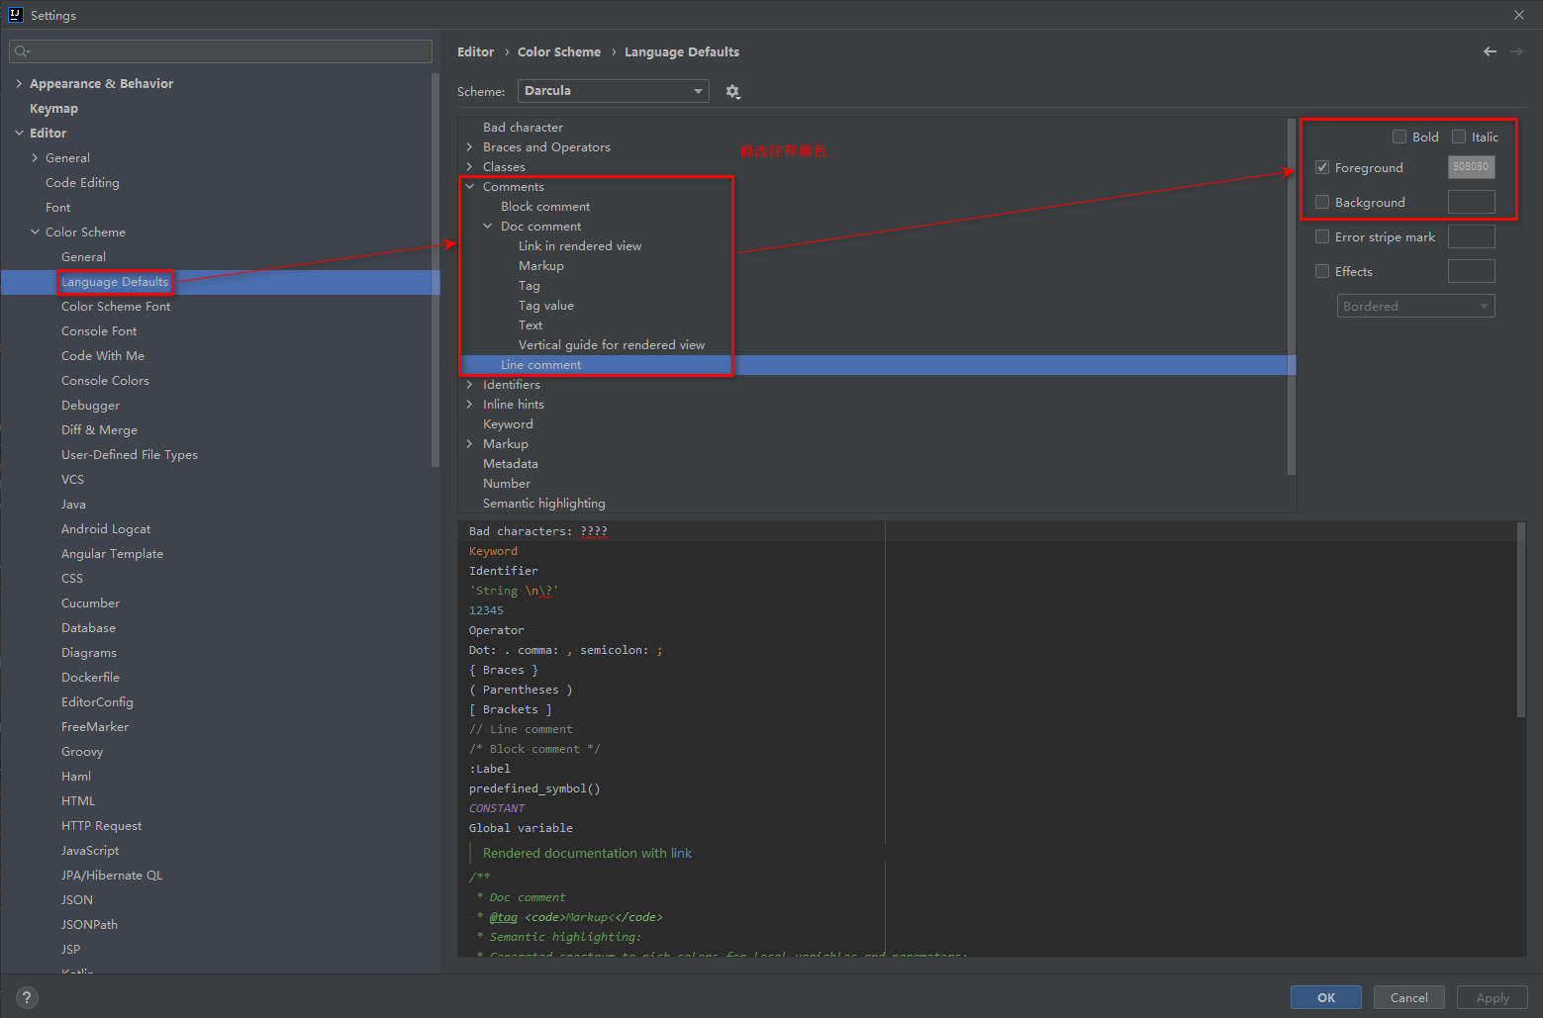1543x1018 pixels.
Task: Click the OK button
Action: tap(1325, 997)
